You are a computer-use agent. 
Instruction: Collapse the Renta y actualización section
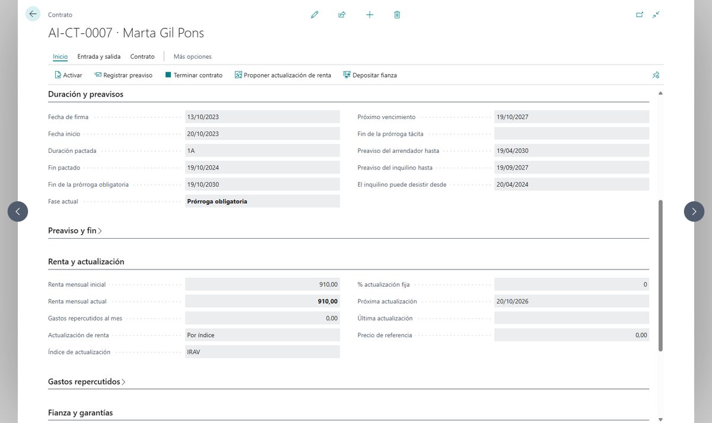(x=86, y=262)
